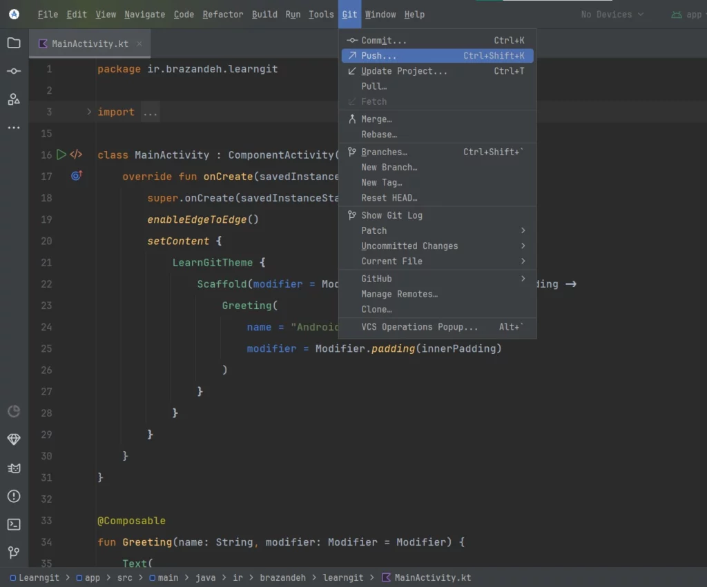Screen dimensions: 707x587
Task: Choose Rebase… from Git menu
Action: pyautogui.click(x=437, y=135)
